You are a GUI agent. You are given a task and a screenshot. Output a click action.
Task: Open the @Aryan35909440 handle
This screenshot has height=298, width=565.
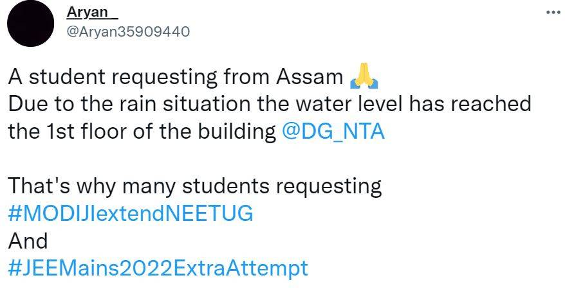(x=128, y=32)
